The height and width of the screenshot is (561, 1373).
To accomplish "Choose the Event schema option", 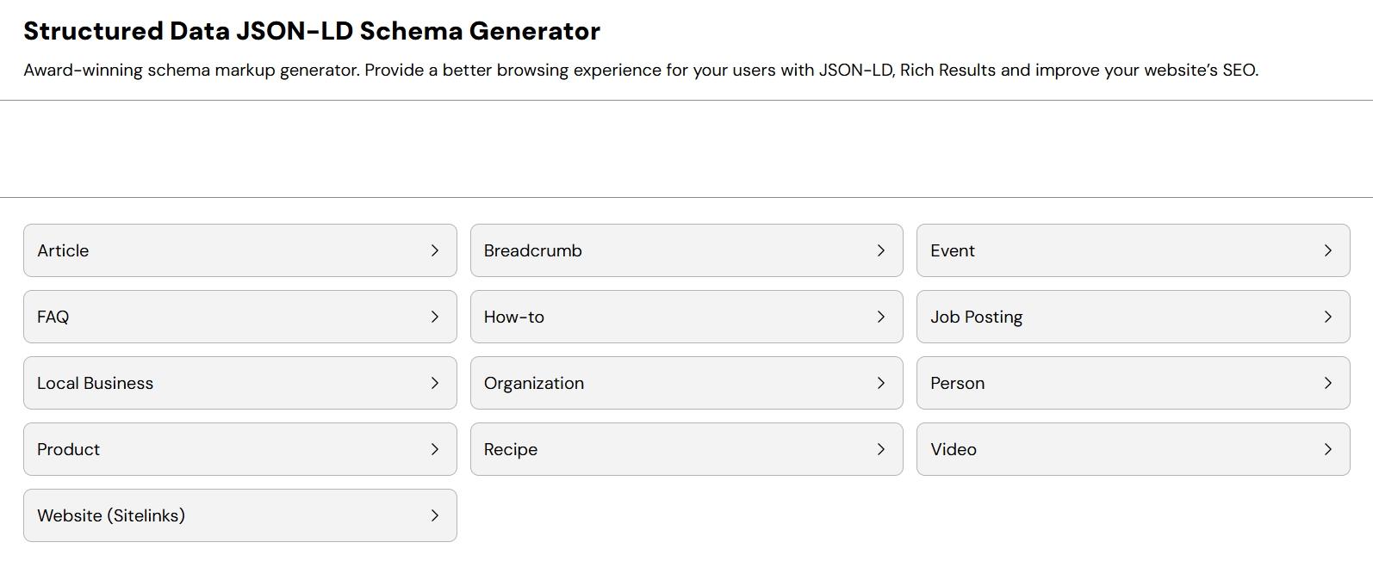I will pyautogui.click(x=1133, y=250).
